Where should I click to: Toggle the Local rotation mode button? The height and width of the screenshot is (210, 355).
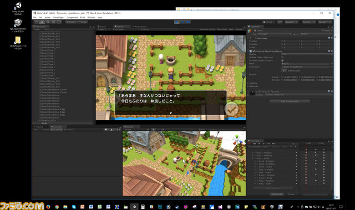point(83,22)
